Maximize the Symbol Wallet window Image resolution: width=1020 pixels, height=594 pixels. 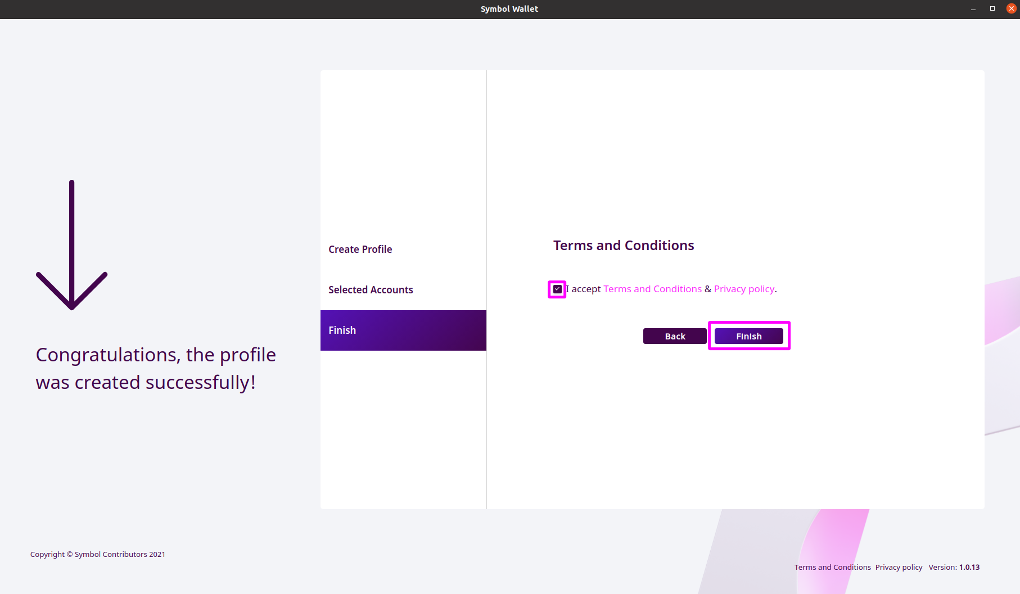[x=992, y=8]
